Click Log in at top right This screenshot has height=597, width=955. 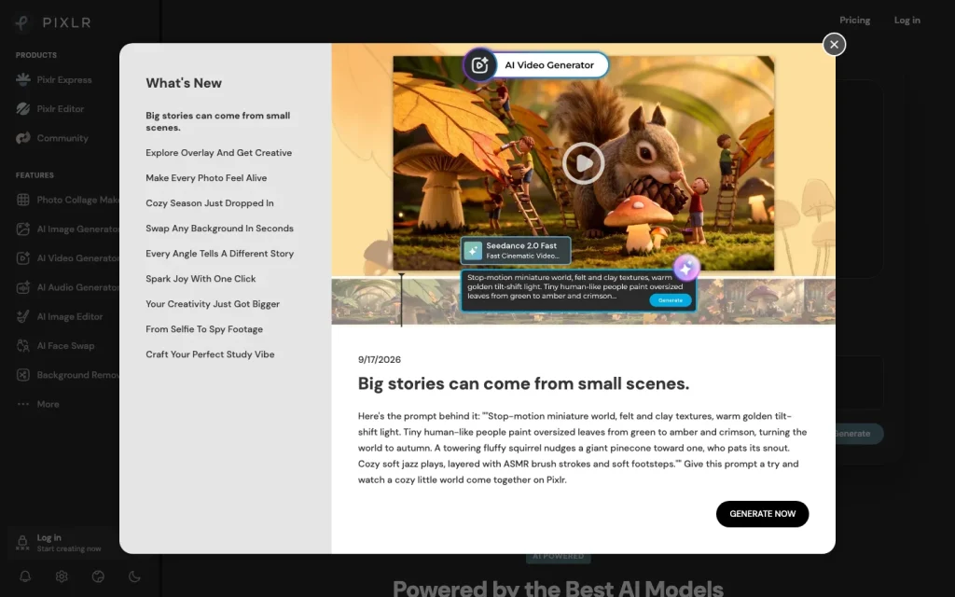coord(907,21)
